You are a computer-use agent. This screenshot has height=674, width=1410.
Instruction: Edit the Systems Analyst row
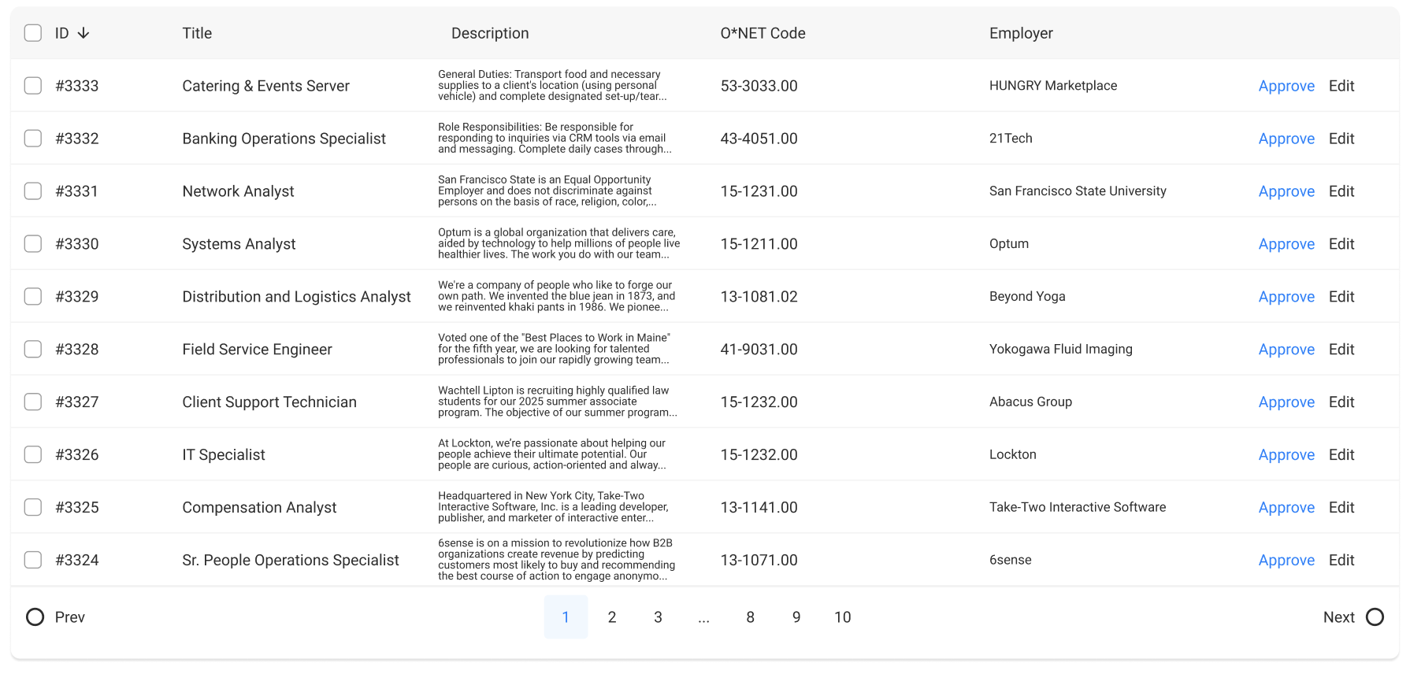coord(1341,244)
